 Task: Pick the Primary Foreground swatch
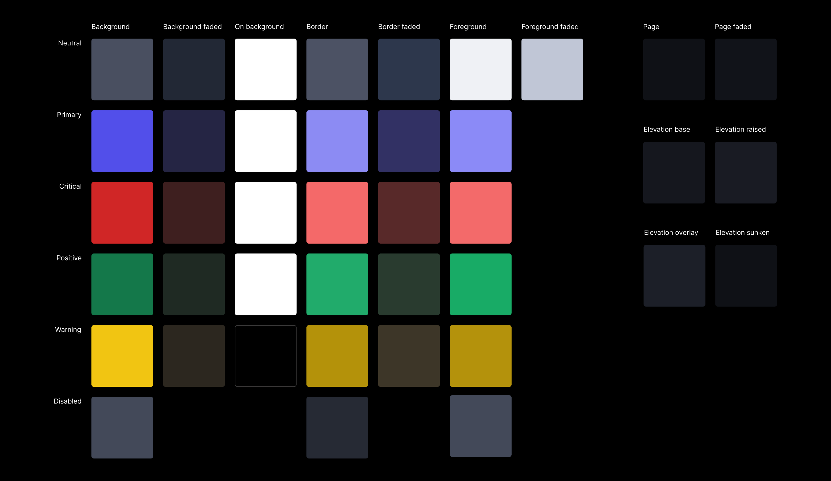pos(480,141)
